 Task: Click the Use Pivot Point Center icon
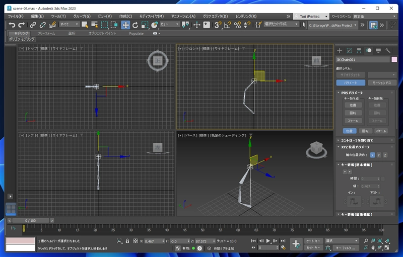(185, 25)
